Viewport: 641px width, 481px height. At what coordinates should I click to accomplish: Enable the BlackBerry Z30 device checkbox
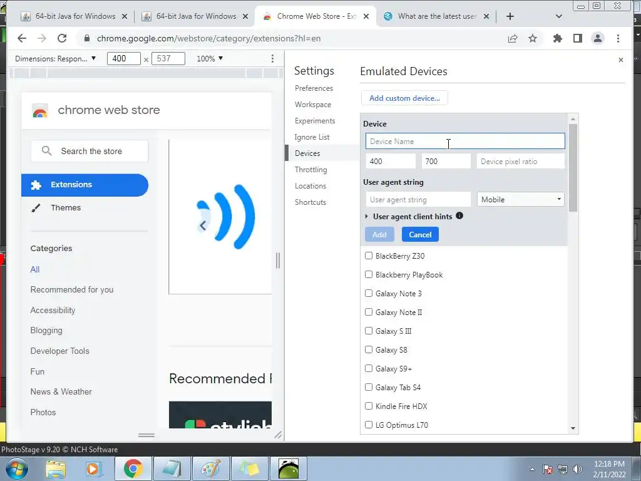coord(368,256)
